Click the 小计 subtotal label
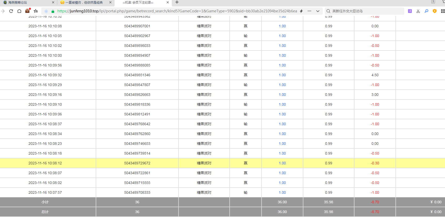 pyautogui.click(x=45, y=202)
